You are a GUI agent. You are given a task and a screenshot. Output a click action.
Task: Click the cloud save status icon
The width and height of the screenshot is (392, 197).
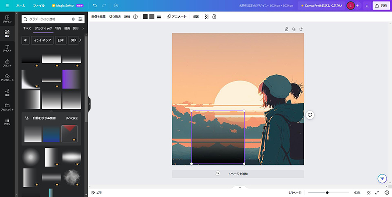(116, 5)
